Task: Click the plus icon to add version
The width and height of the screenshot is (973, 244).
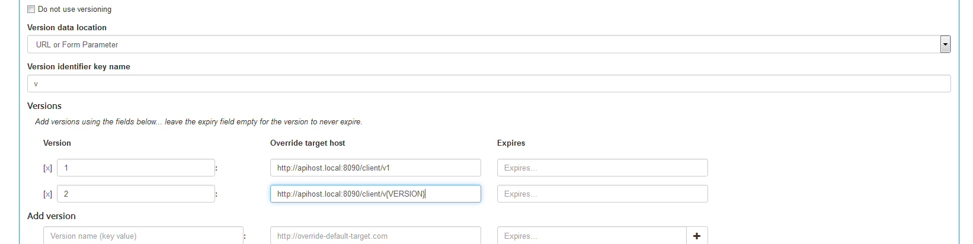Action: tap(696, 236)
